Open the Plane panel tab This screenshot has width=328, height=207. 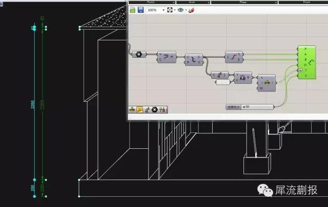[244, 2]
